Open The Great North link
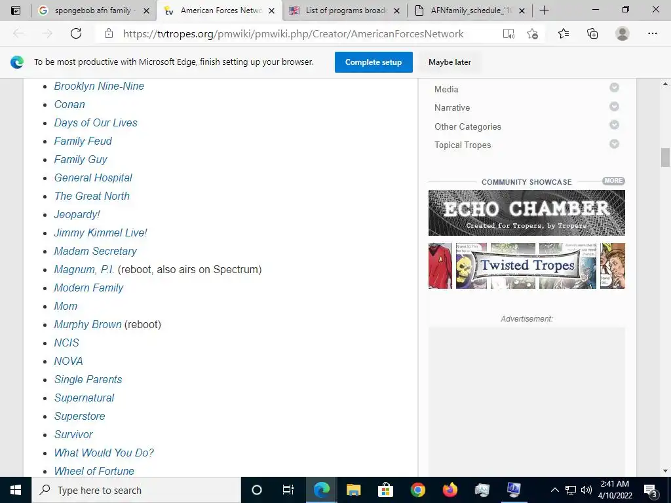This screenshot has height=503, width=671. 92,196
